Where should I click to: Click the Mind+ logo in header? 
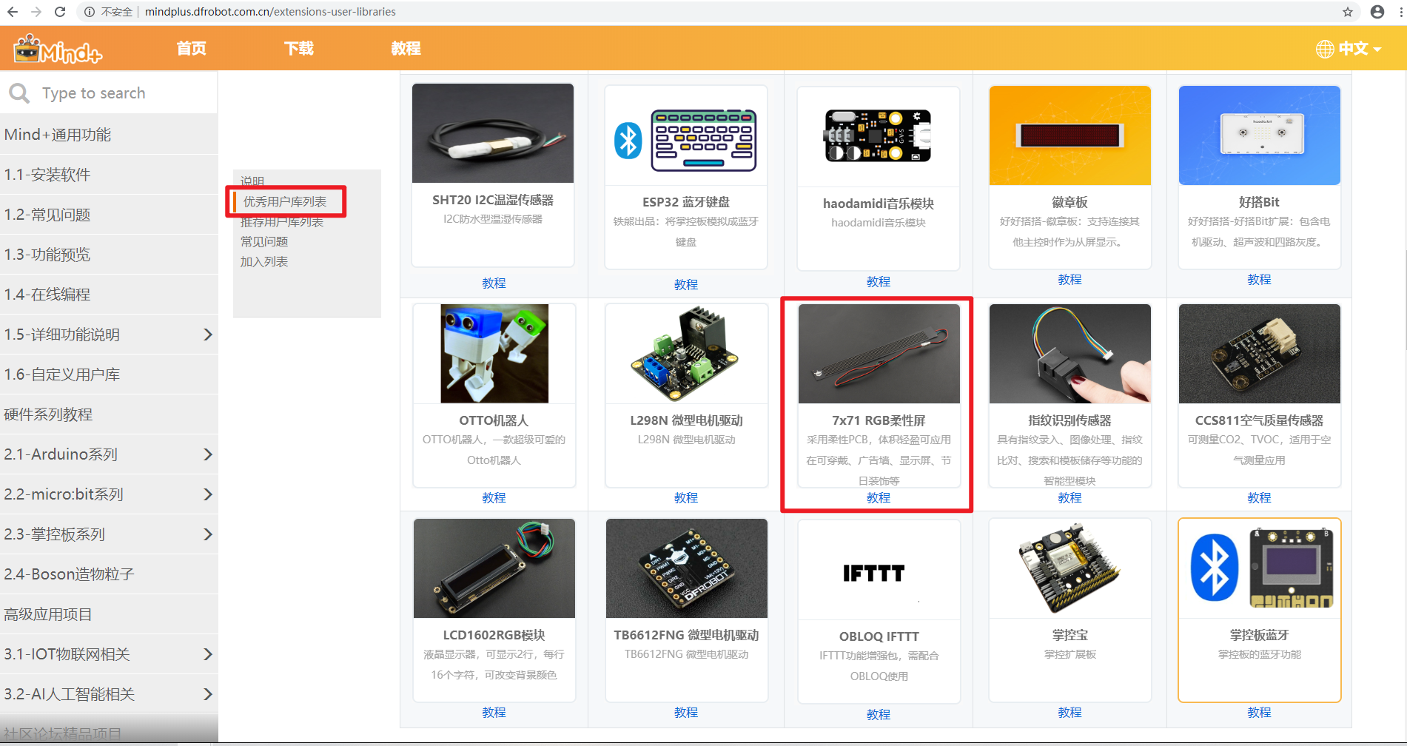(x=58, y=49)
